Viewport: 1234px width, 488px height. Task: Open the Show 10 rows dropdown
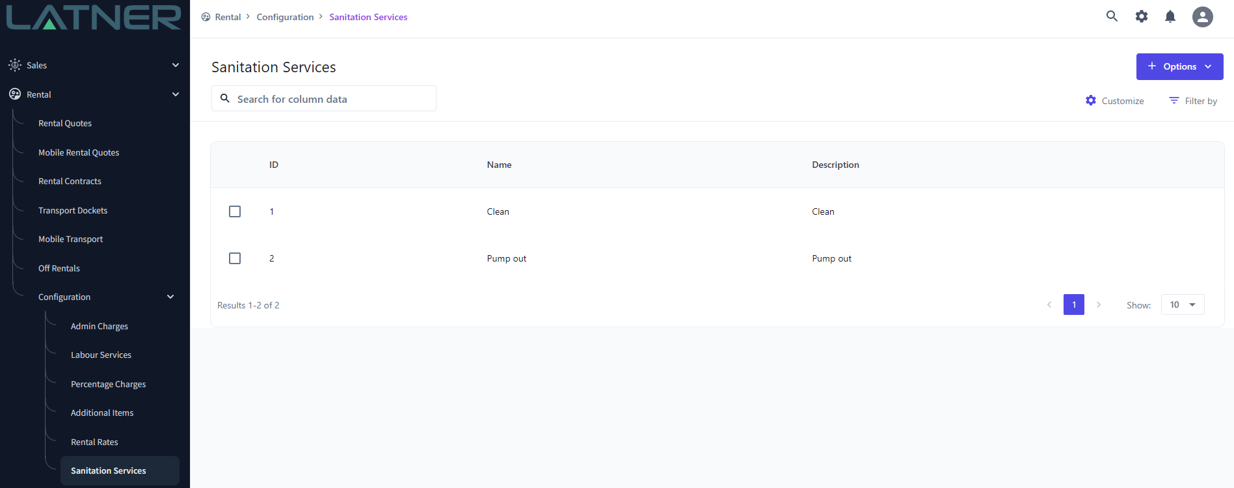tap(1183, 305)
